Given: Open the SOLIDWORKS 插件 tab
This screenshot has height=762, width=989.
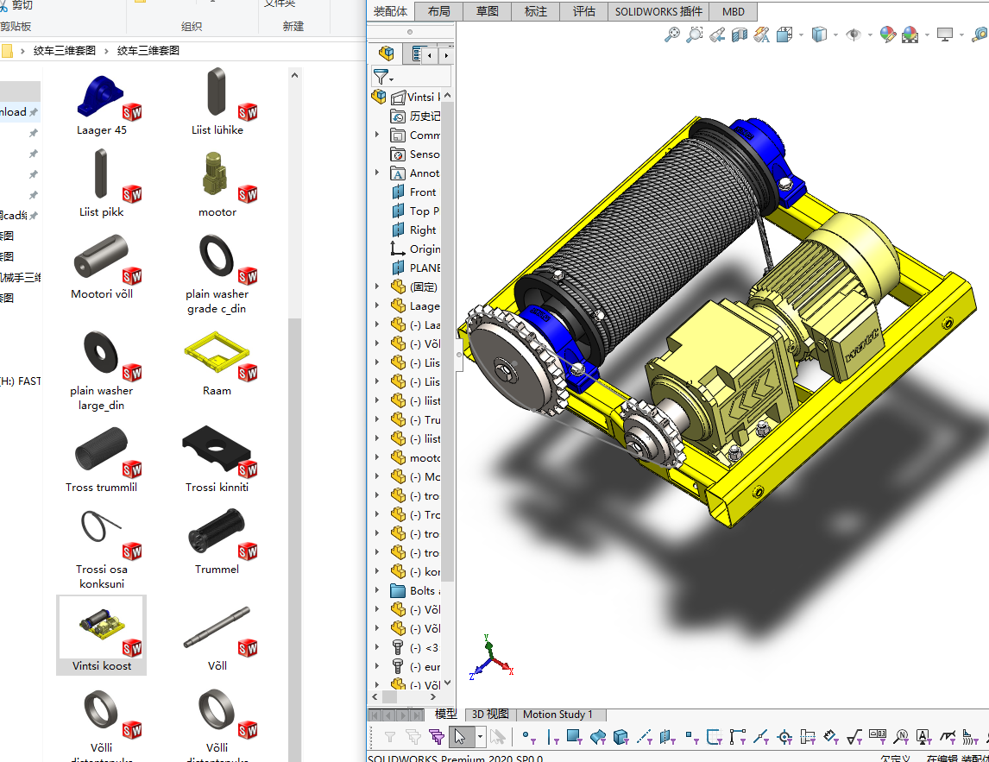Looking at the screenshot, I should point(659,11).
